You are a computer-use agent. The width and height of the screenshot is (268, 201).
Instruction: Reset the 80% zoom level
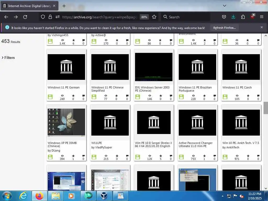(x=144, y=17)
